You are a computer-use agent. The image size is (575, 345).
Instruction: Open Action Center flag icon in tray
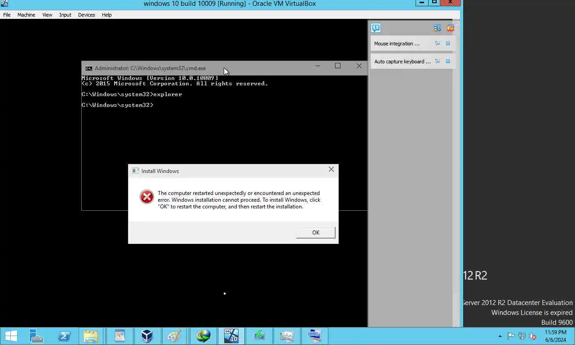(x=511, y=336)
